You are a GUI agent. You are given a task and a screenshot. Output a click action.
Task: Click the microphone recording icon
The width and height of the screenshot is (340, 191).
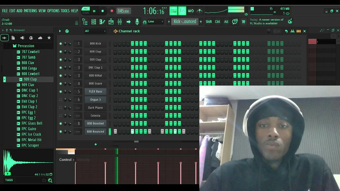(x=137, y=22)
